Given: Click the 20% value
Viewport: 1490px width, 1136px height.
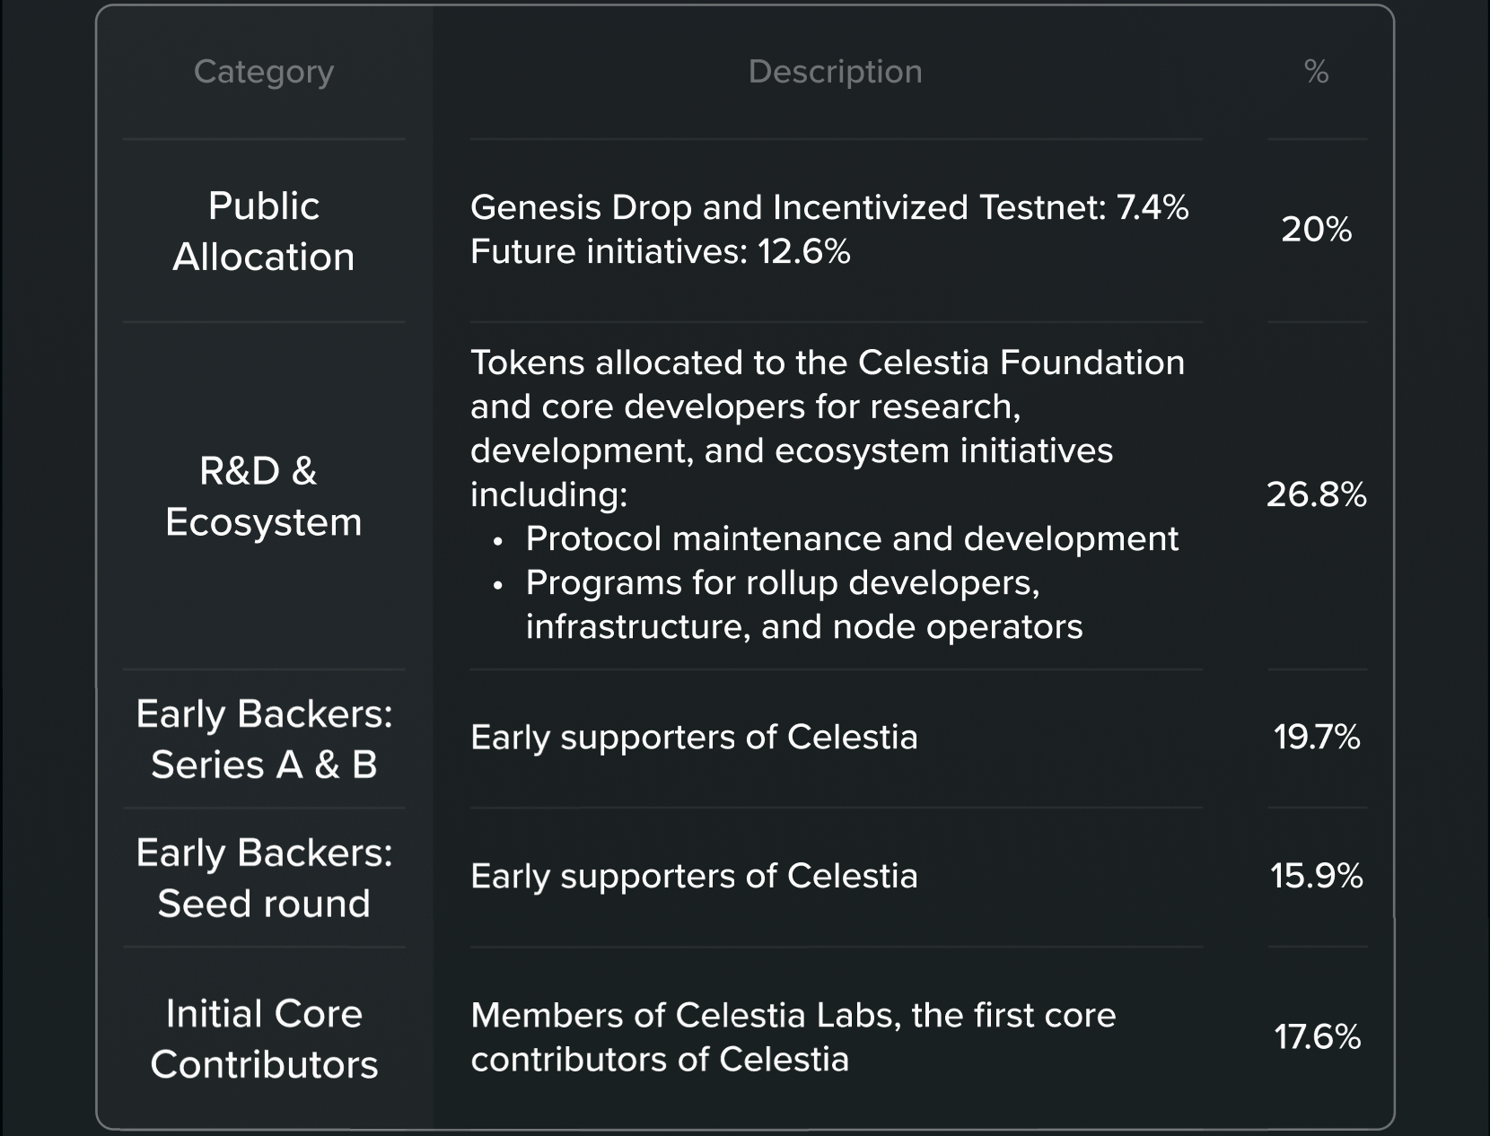Looking at the screenshot, I should click(x=1316, y=230).
